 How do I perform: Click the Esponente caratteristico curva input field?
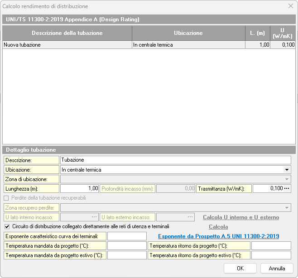(x=127, y=236)
